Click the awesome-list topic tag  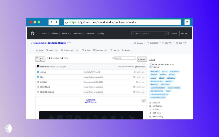pos(165,84)
